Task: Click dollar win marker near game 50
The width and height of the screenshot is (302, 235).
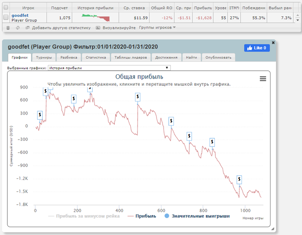Action: tap(45, 92)
